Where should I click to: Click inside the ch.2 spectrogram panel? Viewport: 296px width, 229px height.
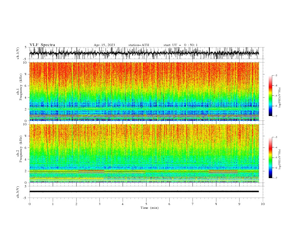(144, 153)
